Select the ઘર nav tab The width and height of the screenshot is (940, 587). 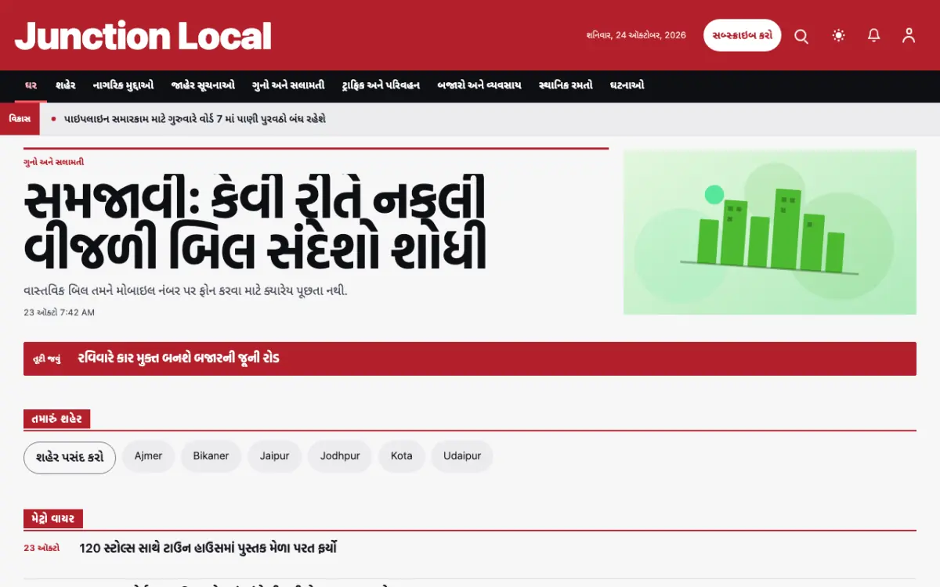(31, 85)
